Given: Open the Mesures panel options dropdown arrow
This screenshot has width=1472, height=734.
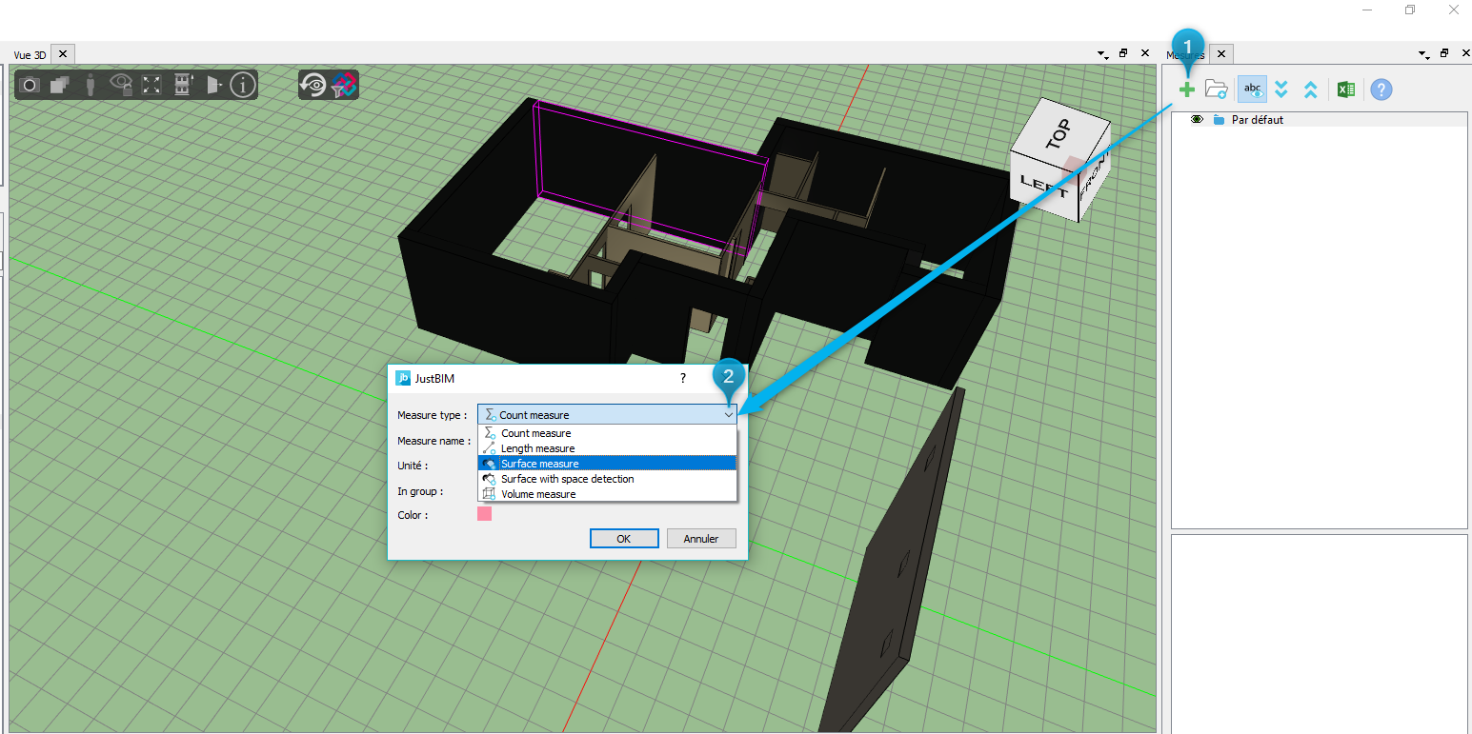Looking at the screenshot, I should pos(1423,54).
